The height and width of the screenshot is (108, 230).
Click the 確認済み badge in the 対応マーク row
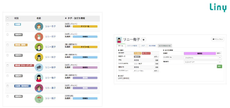[137, 57]
